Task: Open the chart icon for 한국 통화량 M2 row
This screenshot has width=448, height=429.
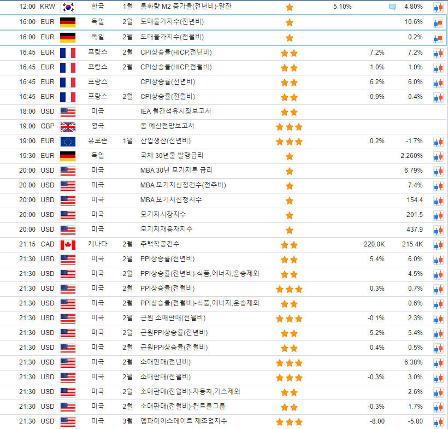Action: [438, 7]
